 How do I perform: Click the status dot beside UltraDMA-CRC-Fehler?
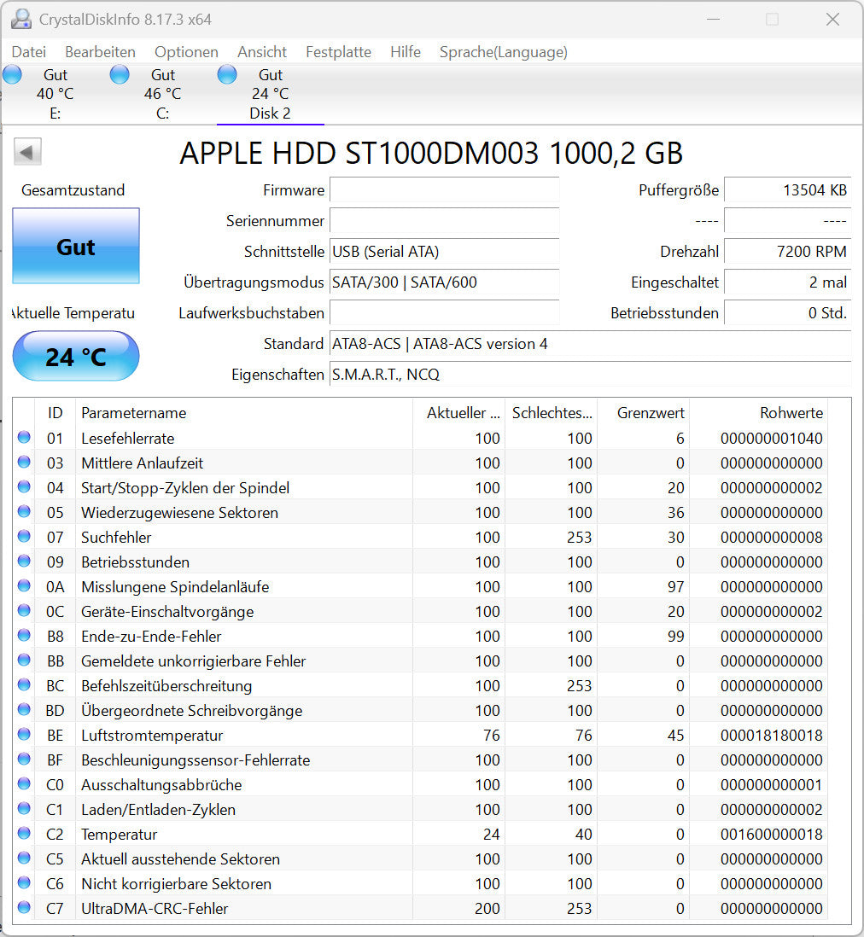23,908
